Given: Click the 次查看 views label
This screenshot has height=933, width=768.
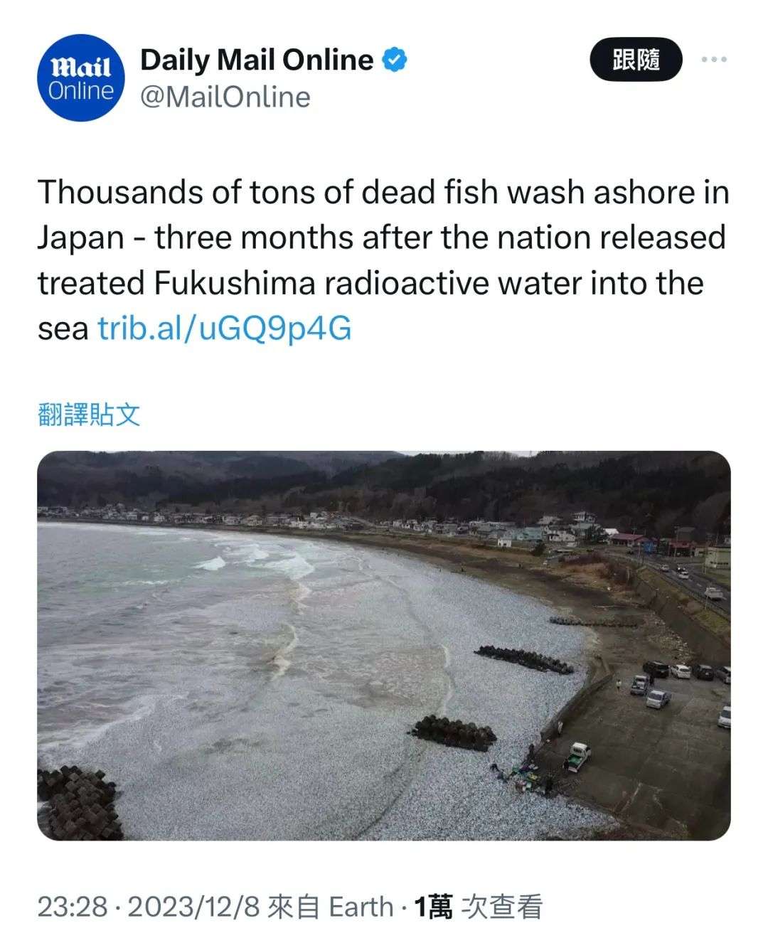Looking at the screenshot, I should [x=502, y=907].
